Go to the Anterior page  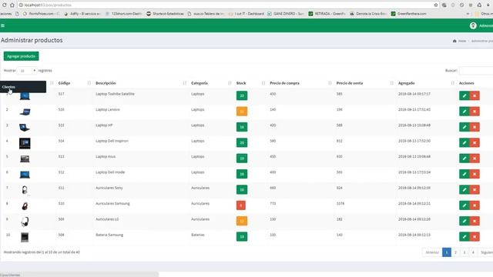[x=432, y=252]
